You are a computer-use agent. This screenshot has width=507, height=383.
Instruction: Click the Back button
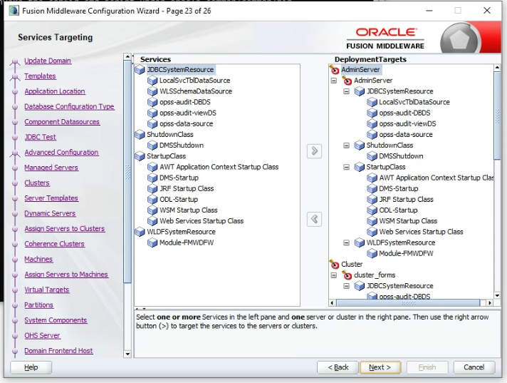pos(338,367)
